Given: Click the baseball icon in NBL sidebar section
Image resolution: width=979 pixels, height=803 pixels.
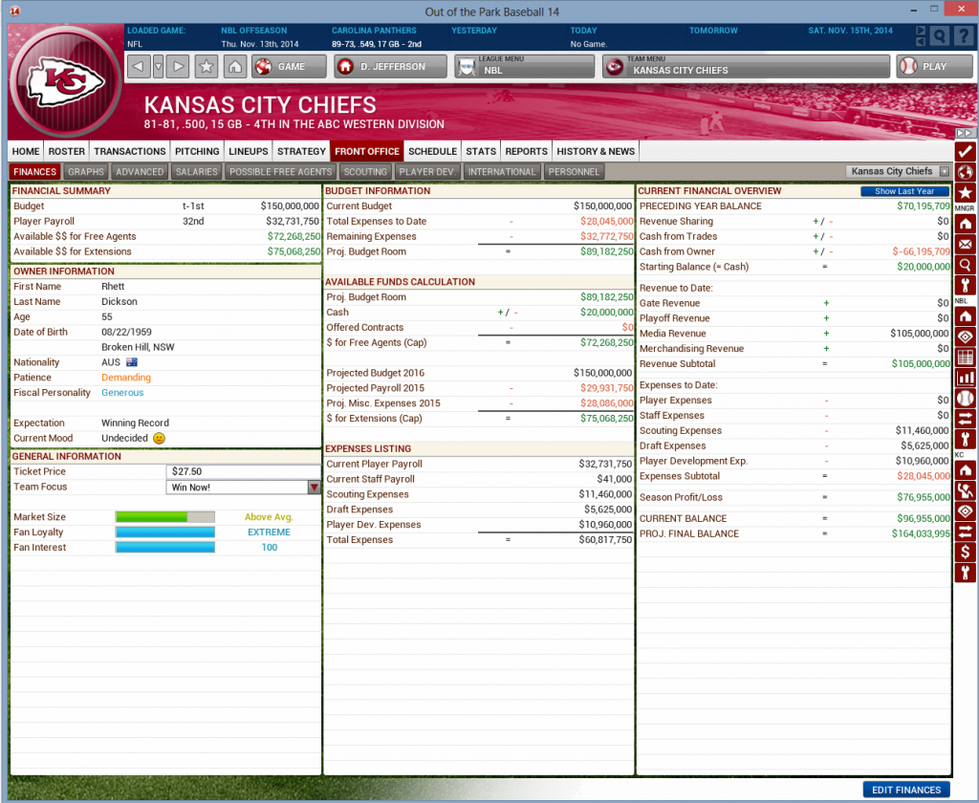Looking at the screenshot, I should tap(965, 399).
